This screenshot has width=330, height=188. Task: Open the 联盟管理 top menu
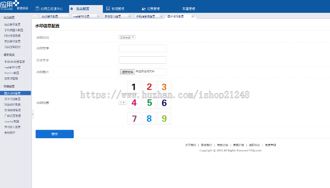click(189, 9)
